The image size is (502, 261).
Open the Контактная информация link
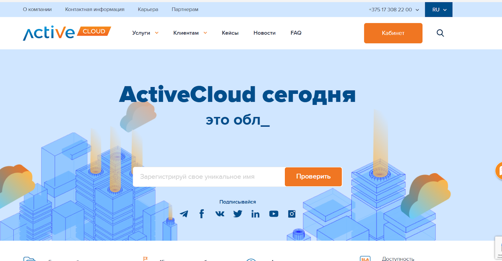point(95,9)
